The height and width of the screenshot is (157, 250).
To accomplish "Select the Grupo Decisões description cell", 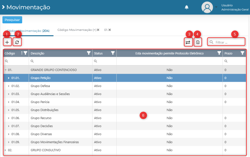I will click(61, 126).
